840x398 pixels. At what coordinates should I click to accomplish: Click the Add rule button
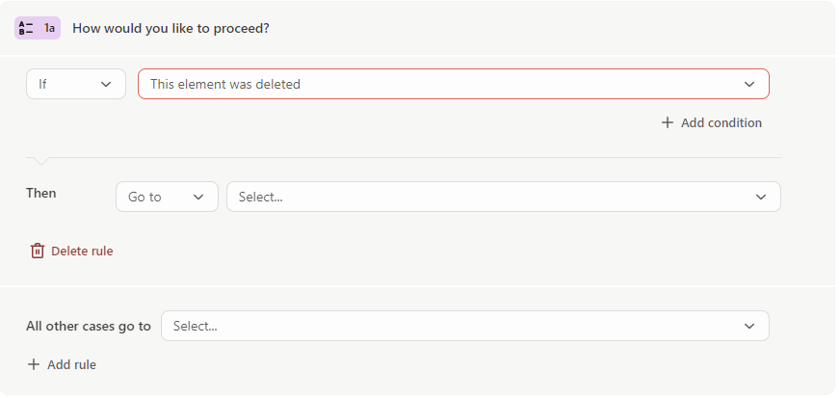pos(62,364)
